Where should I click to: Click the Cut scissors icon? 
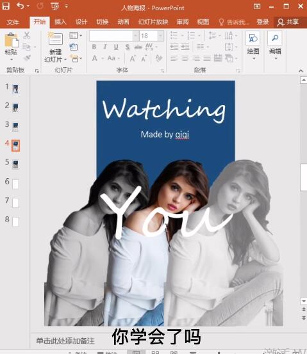click(x=27, y=35)
